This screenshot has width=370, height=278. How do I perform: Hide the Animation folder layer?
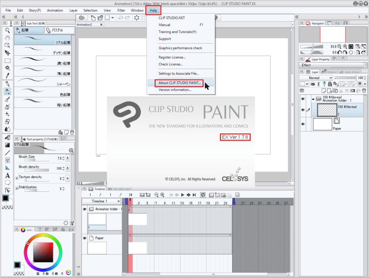[x=303, y=99]
